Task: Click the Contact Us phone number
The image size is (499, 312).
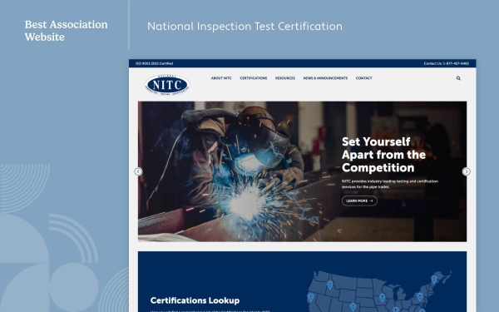Action: tap(446, 63)
